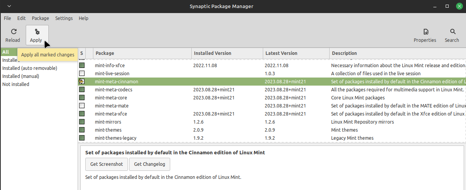The height and width of the screenshot is (190, 466).
Task: Open the Search tool icon
Action: point(452,35)
